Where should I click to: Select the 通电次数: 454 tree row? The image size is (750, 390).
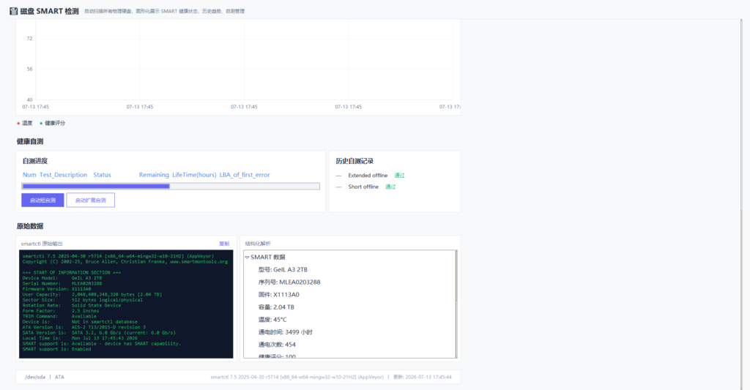[277, 344]
